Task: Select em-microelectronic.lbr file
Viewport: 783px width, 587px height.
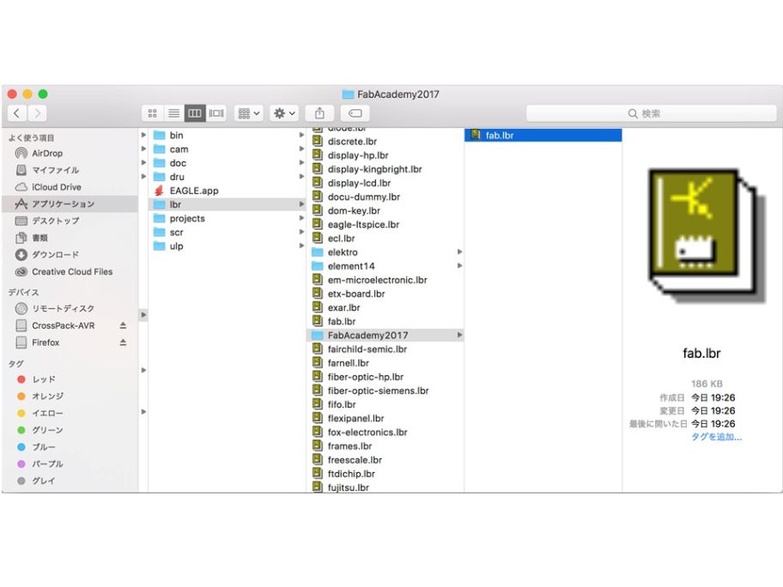Action: [x=385, y=280]
